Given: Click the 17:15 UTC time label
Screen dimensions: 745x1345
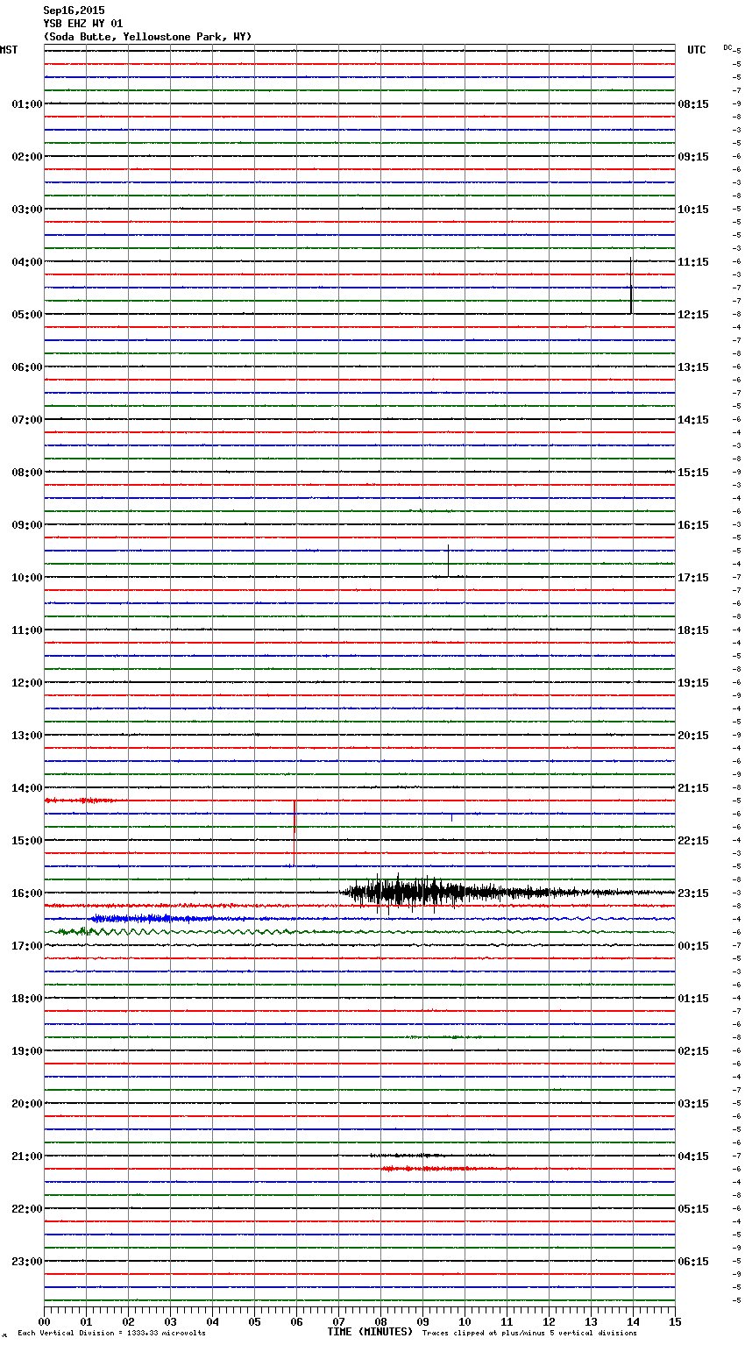Looking at the screenshot, I should coord(693,578).
